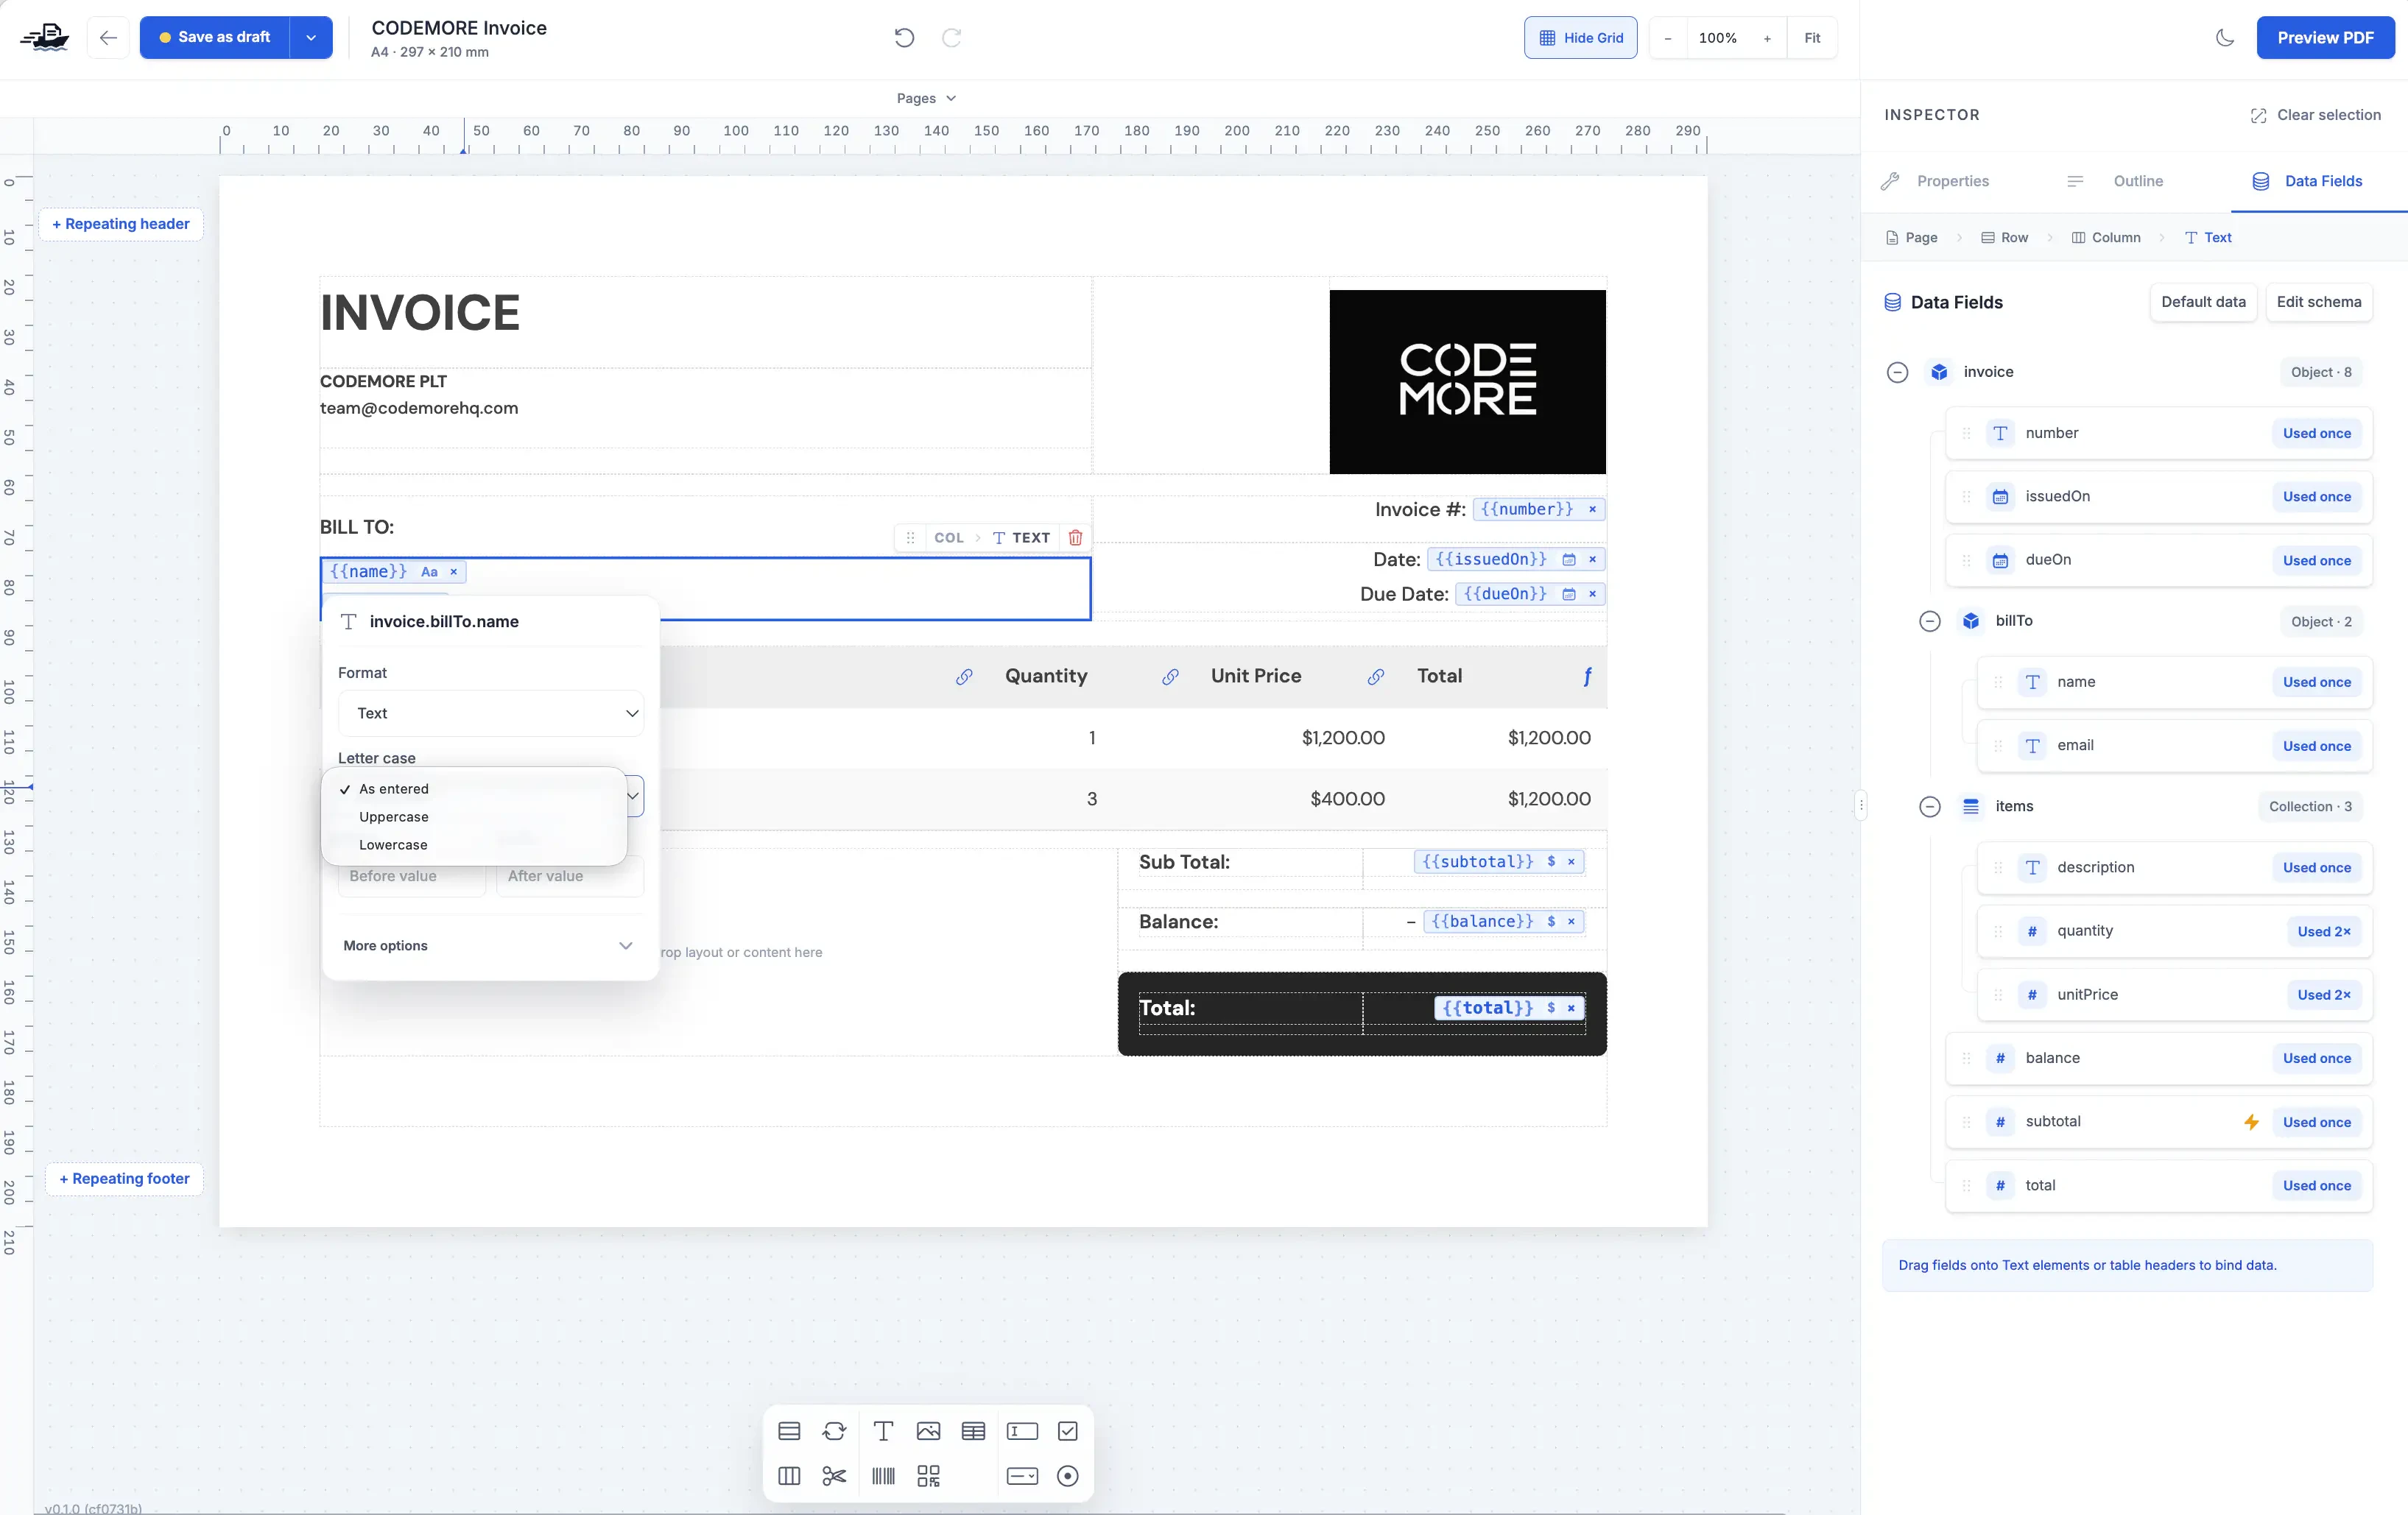2408x1515 pixels.
Task: Insert a Row element from bottom toolbar
Action: pyautogui.click(x=789, y=1431)
